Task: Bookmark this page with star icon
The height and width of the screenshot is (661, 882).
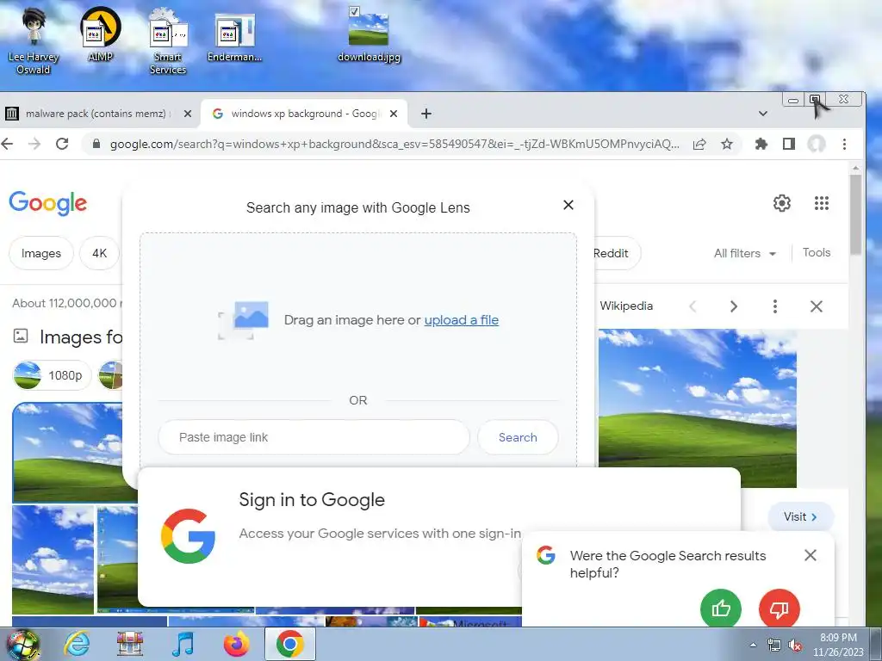Action: [x=727, y=144]
